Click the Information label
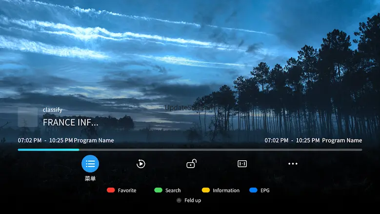 pyautogui.click(x=226, y=191)
